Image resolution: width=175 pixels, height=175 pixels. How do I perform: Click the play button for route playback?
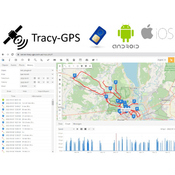pos(77,129)
